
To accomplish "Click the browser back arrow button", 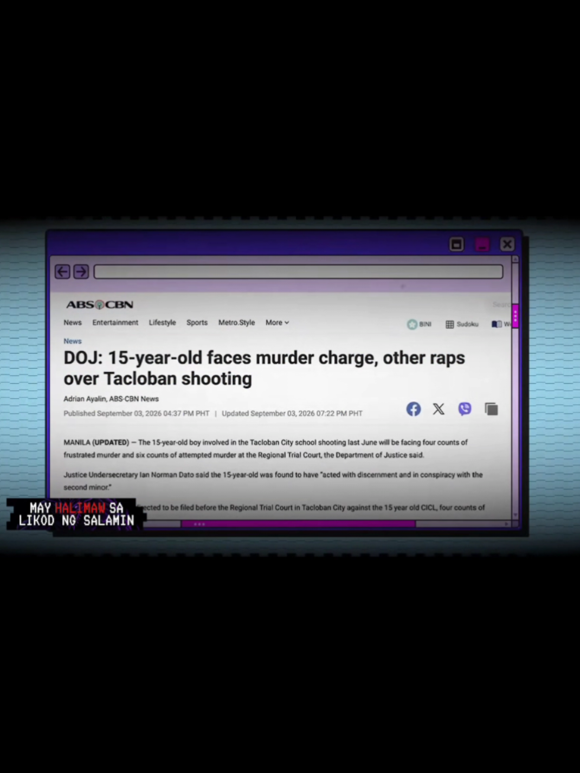I will point(62,271).
